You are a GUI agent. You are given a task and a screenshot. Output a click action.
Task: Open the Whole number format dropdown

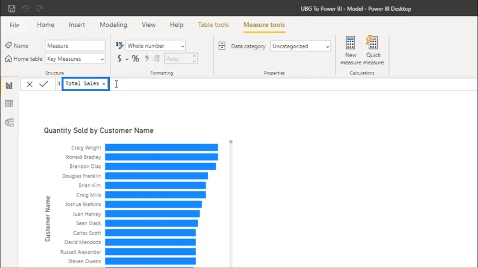coord(155,46)
